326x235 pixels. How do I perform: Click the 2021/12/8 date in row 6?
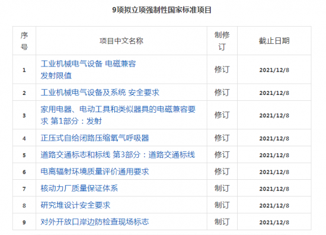pyautogui.click(x=274, y=172)
